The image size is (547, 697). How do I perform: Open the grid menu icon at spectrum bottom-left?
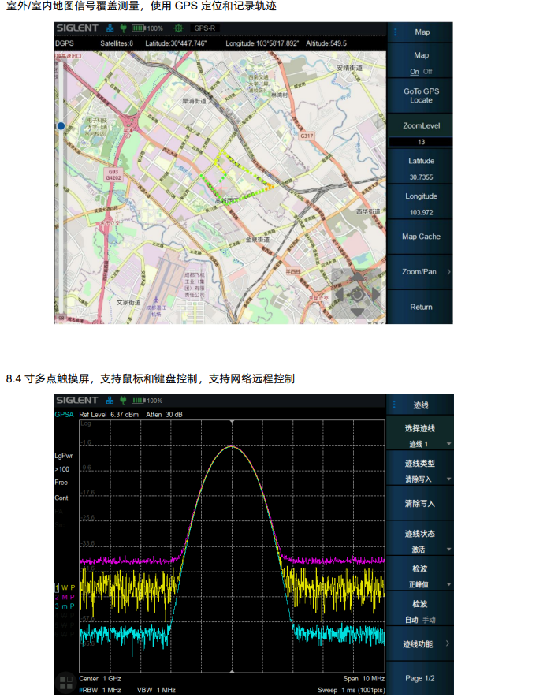tap(65, 682)
